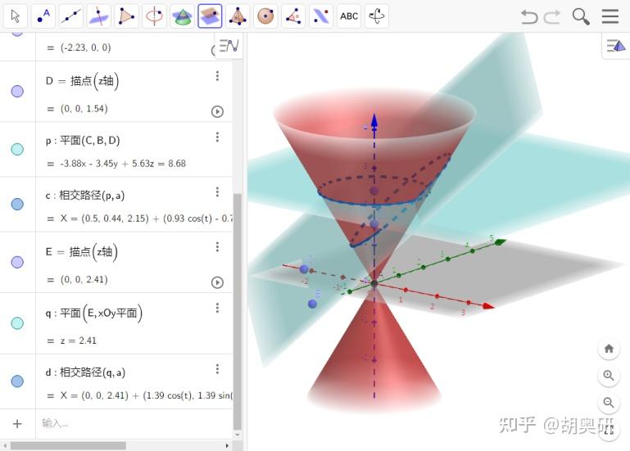Undo the last action
Viewport: 630px width, 451px height.
click(529, 17)
